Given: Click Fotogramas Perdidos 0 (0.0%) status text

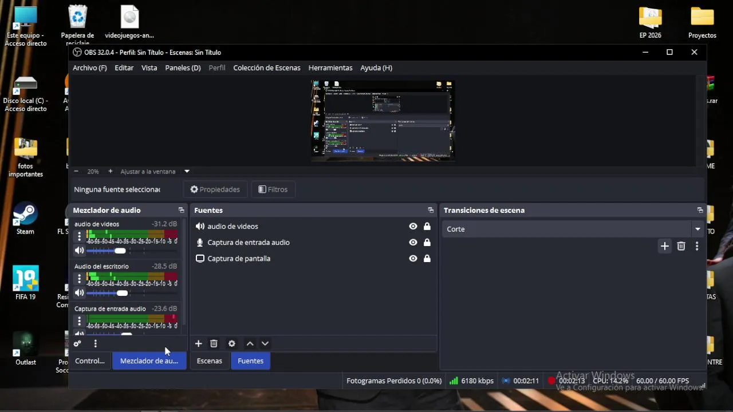Looking at the screenshot, I should (x=394, y=381).
